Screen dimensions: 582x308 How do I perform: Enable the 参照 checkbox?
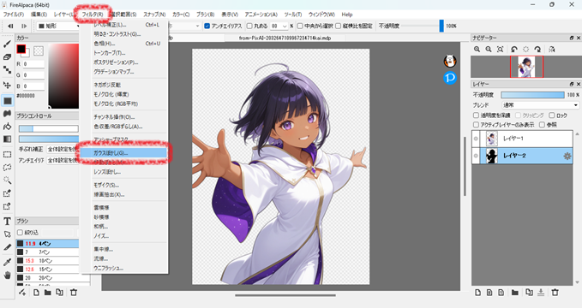(x=542, y=125)
